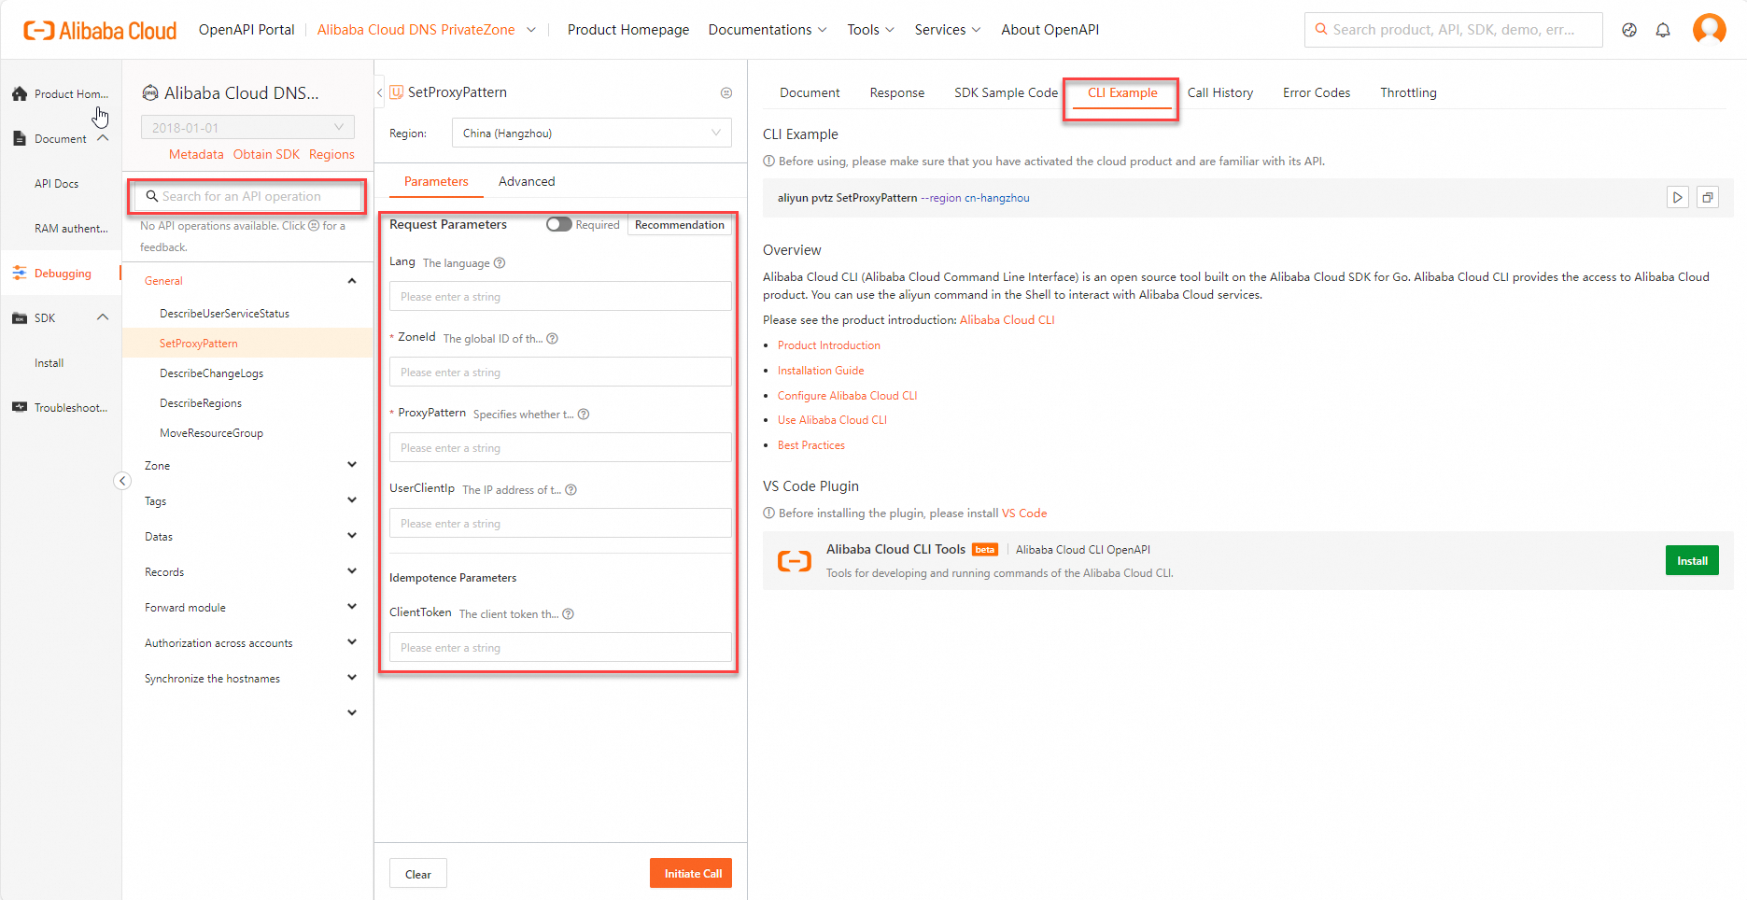Open notifications via the bell icon
Image resolution: width=1747 pixels, height=900 pixels.
point(1663,29)
